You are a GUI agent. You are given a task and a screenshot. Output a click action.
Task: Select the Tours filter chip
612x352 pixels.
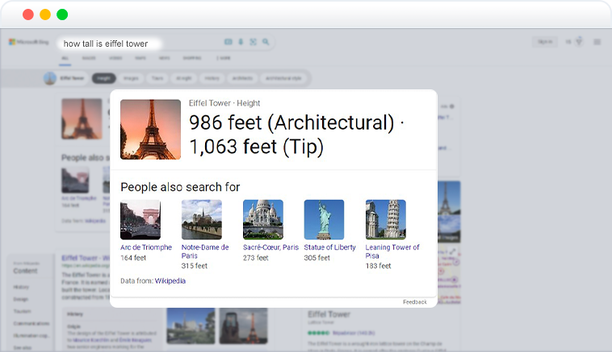tap(157, 78)
